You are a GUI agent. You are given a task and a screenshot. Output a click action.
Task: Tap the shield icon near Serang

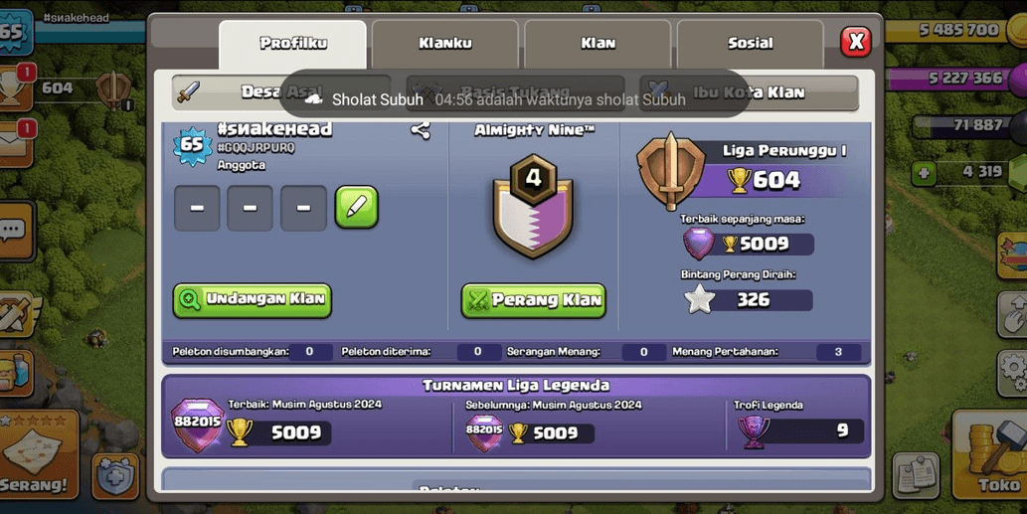tap(116, 476)
